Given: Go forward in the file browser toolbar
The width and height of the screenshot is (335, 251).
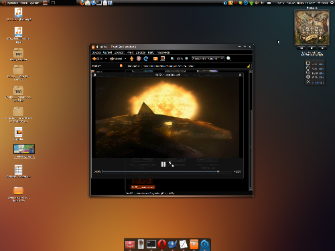Looking at the screenshot, I should coord(116,59).
